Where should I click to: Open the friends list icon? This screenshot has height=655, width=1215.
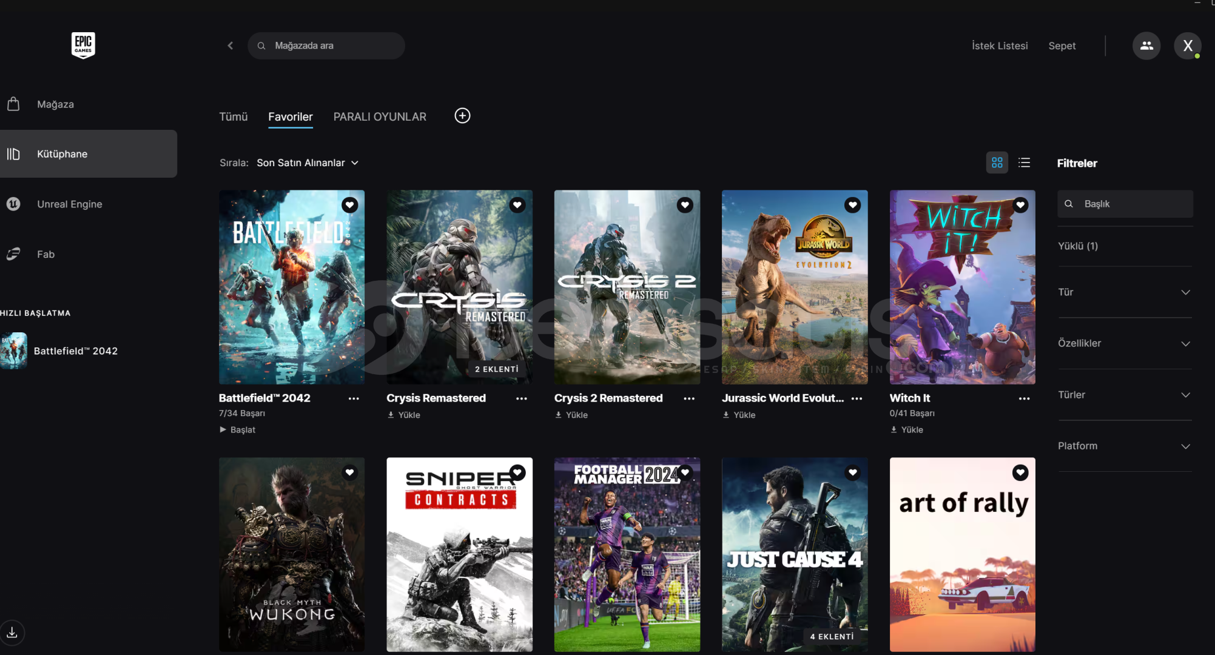pyautogui.click(x=1146, y=45)
